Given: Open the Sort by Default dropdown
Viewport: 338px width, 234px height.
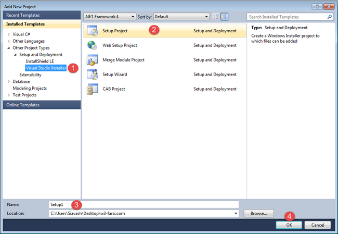Looking at the screenshot, I should (x=181, y=17).
